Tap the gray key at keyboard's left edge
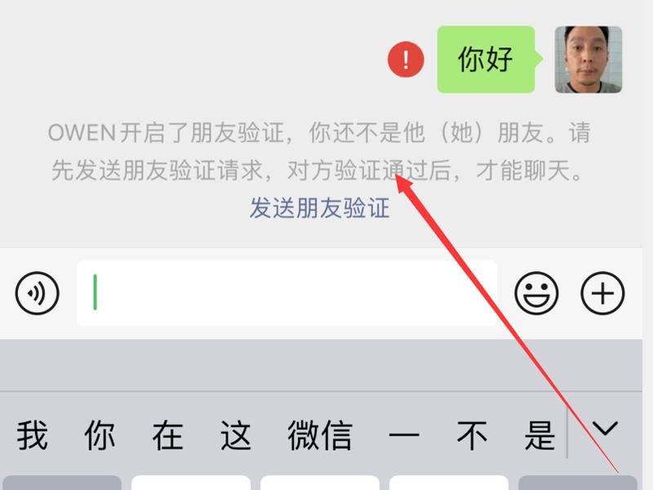The image size is (653, 490). tap(62, 483)
